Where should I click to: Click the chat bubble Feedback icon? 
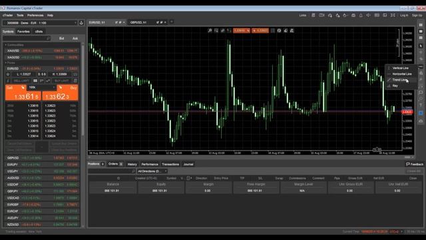[x=408, y=164]
